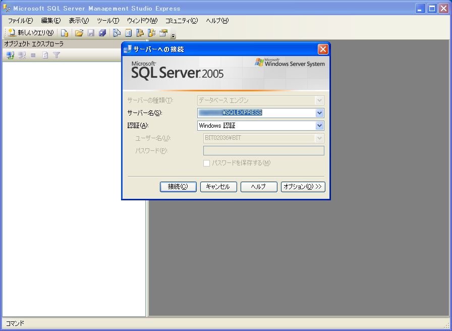
Task: Open the Template Explorer toolbar icon
Action: tap(151, 33)
